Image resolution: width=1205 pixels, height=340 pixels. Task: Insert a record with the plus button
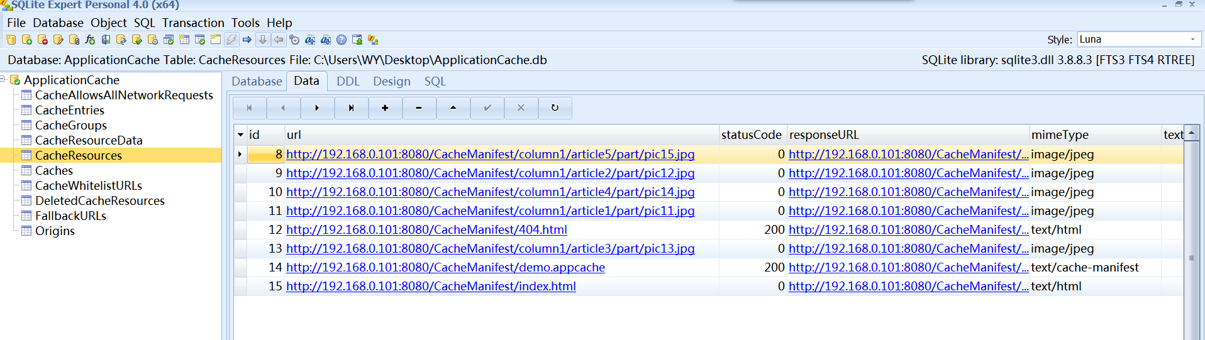[x=386, y=108]
